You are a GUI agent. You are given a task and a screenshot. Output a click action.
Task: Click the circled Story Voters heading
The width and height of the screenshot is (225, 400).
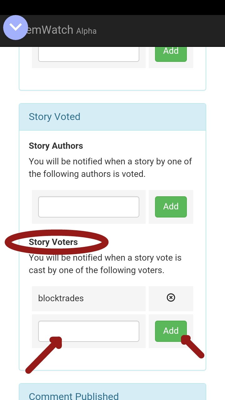coord(53,242)
